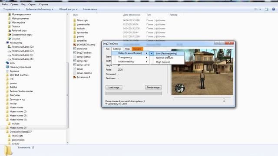Select Low (Fast rendering) delay option
This screenshot has height=156, width=278.
coord(167,53)
